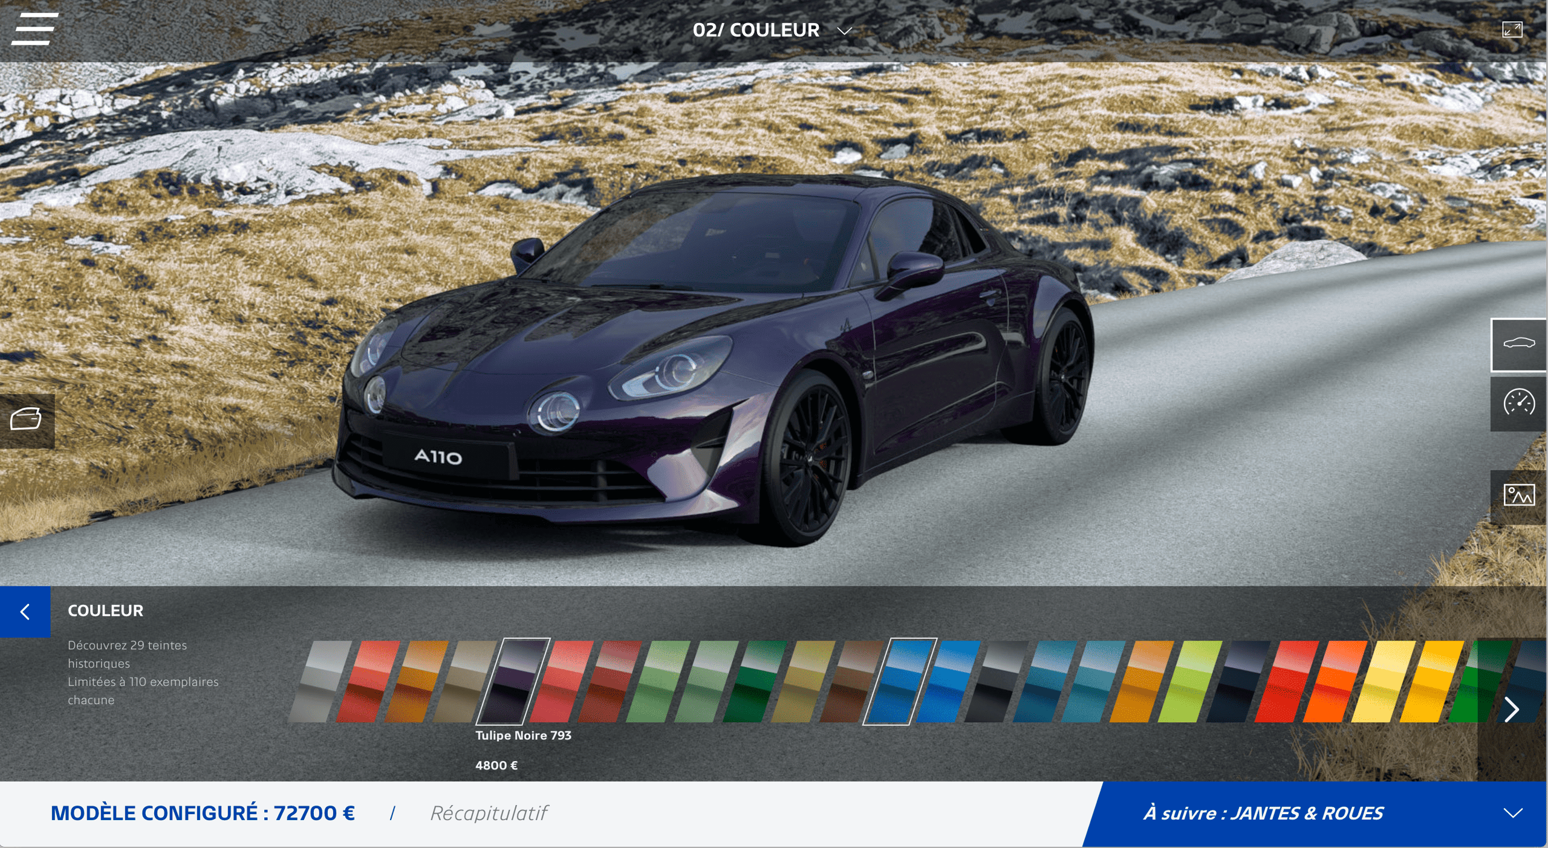Viewport: 1548px width, 848px height.
Task: Click the COULEUR panel heading
Action: (x=105, y=611)
